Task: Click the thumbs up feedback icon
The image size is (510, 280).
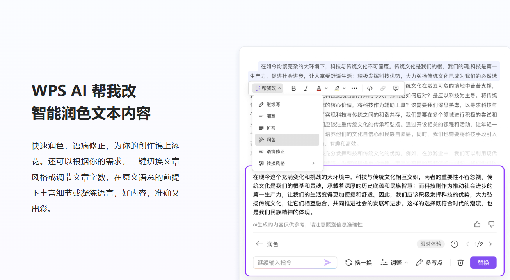Action: (477, 224)
